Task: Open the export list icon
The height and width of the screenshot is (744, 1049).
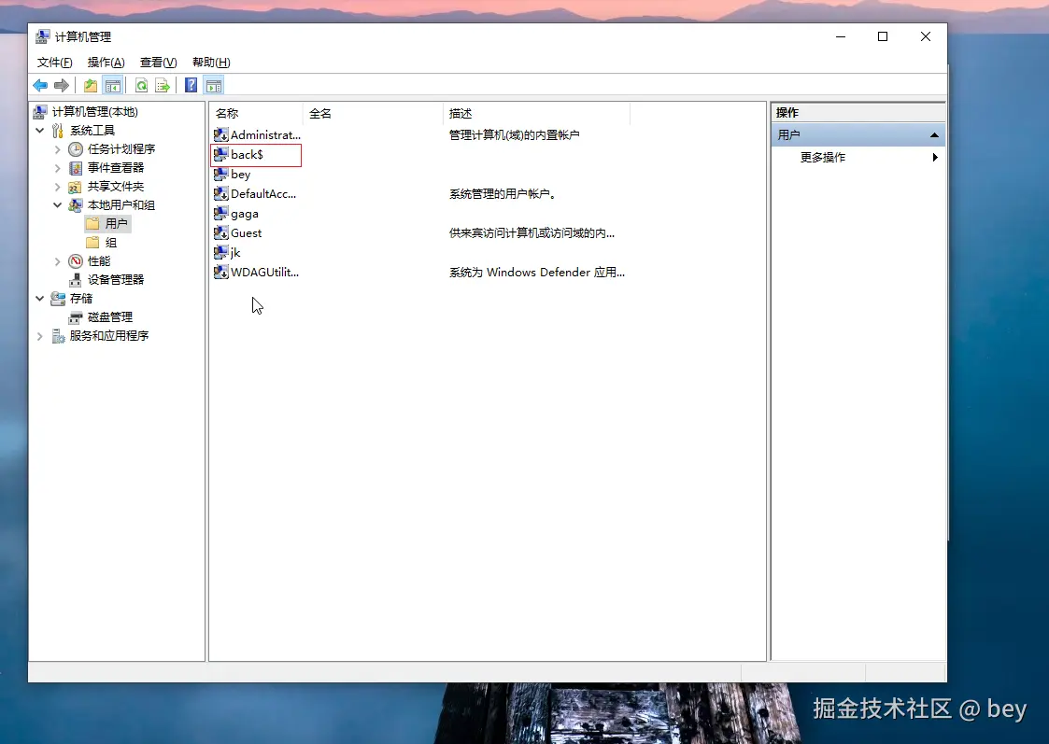Action: (163, 85)
